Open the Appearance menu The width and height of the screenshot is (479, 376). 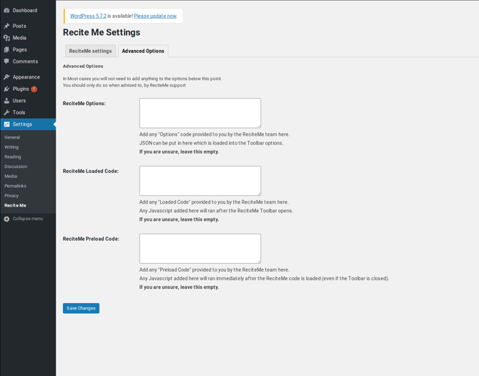(x=28, y=77)
